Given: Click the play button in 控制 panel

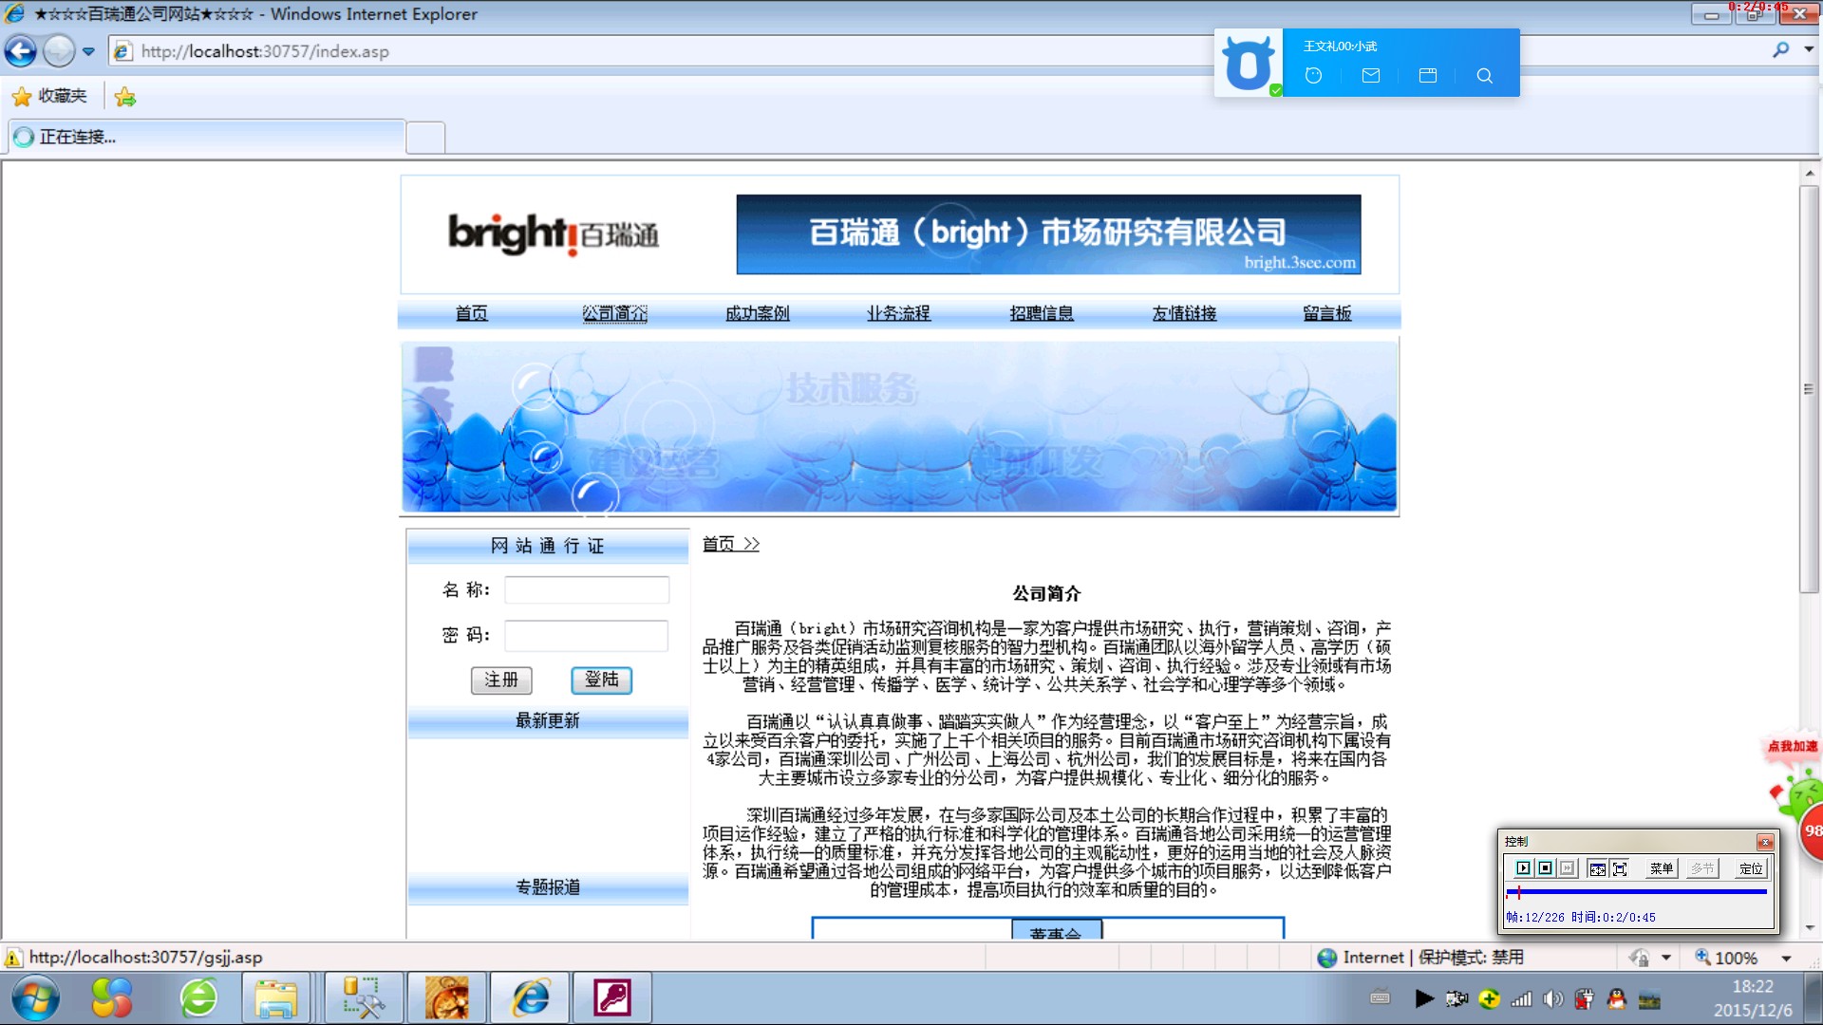Looking at the screenshot, I should point(1523,868).
